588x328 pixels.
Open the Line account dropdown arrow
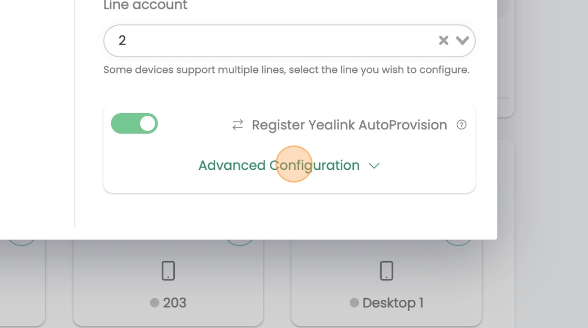pos(463,40)
